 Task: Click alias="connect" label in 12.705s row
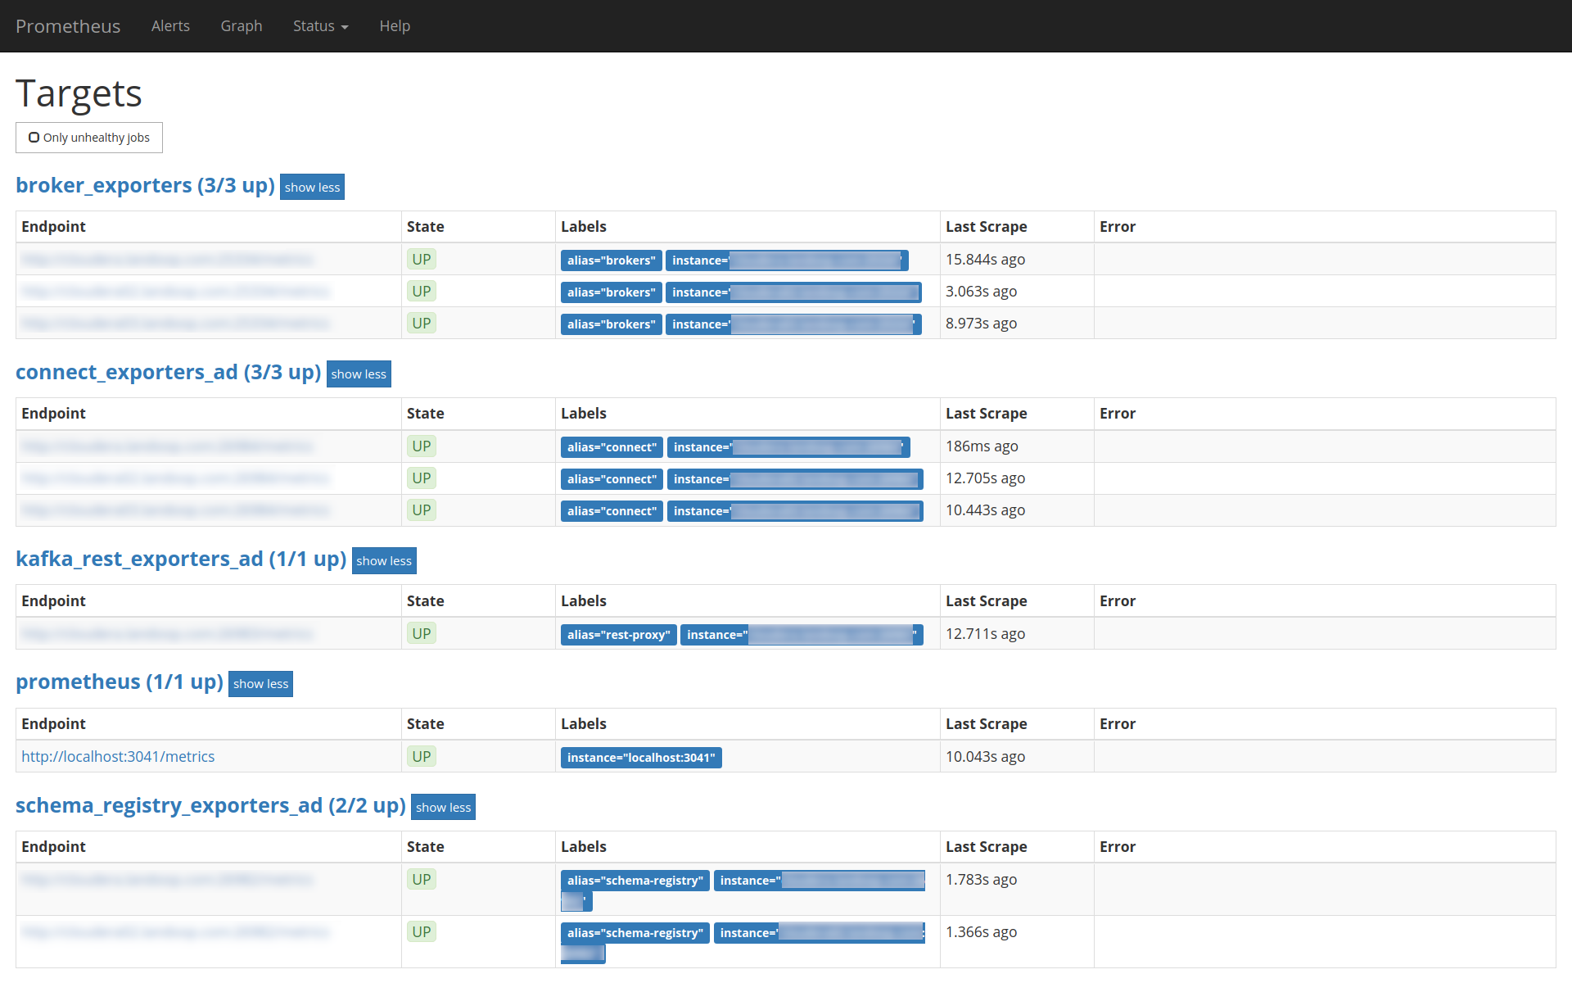612,479
